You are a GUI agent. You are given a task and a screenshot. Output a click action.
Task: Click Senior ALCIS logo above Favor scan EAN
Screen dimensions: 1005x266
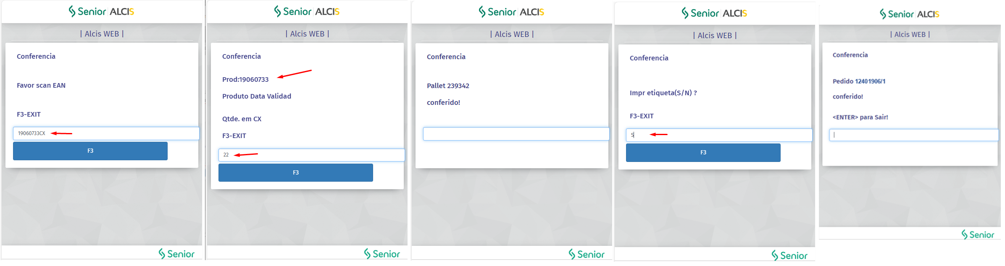pyautogui.click(x=102, y=11)
